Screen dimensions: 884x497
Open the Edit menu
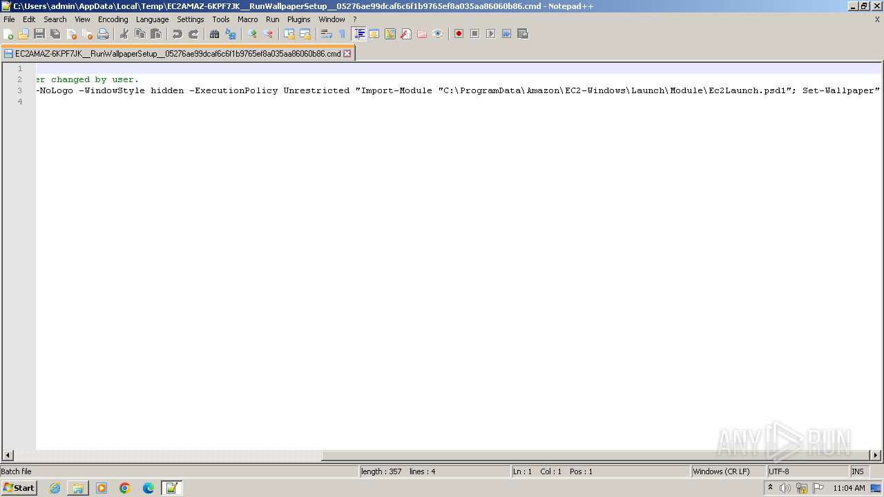click(29, 19)
